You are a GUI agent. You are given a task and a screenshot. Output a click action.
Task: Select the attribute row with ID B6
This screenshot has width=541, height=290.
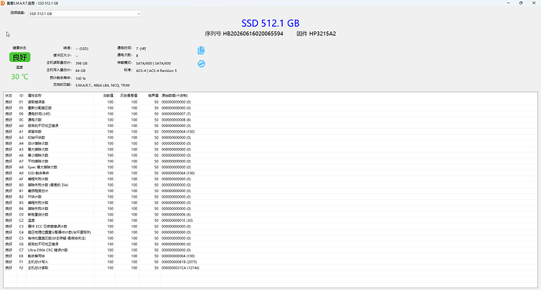pyautogui.click(x=270, y=208)
